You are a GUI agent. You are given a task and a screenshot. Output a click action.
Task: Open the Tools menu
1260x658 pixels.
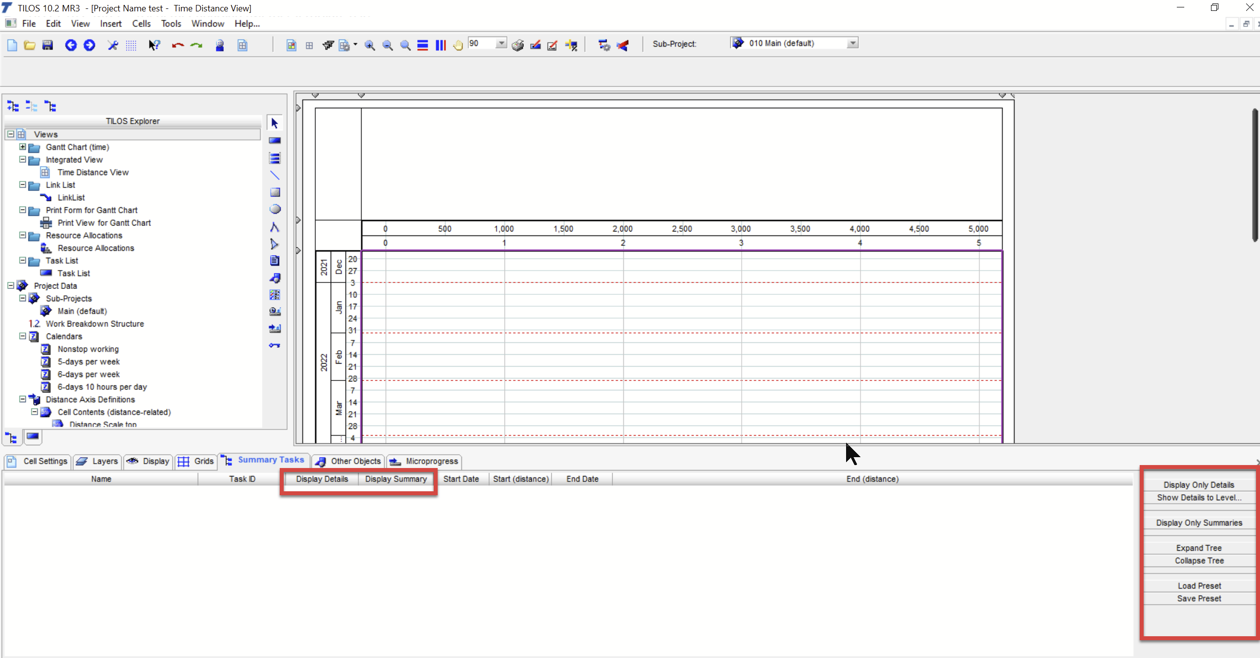pos(171,23)
